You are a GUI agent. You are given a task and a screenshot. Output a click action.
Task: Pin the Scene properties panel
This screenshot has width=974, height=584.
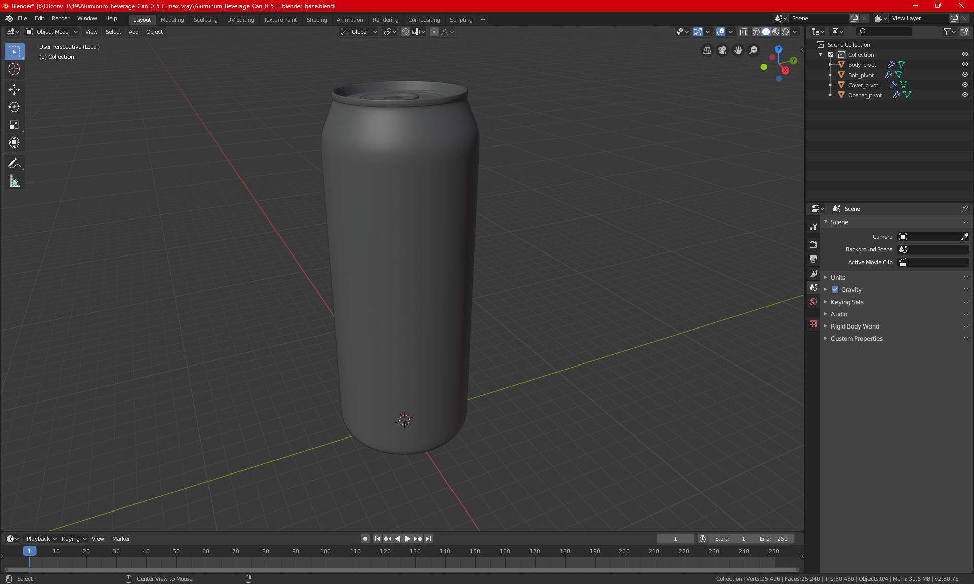965,209
